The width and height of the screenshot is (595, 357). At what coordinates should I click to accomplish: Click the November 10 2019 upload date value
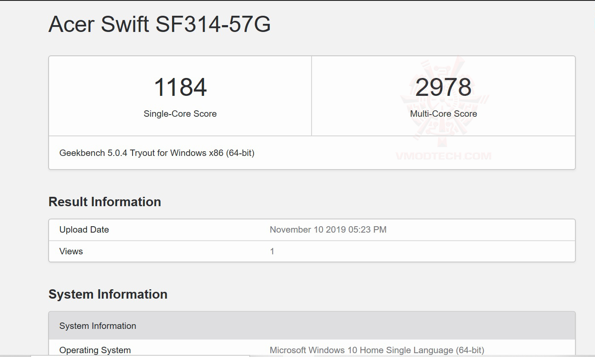tap(328, 230)
